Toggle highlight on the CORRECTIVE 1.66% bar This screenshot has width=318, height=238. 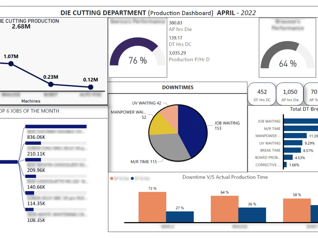pos(285,165)
